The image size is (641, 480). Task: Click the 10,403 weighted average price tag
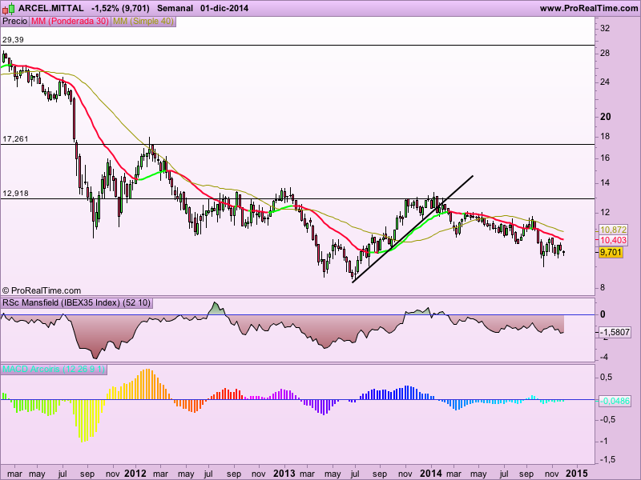click(613, 241)
